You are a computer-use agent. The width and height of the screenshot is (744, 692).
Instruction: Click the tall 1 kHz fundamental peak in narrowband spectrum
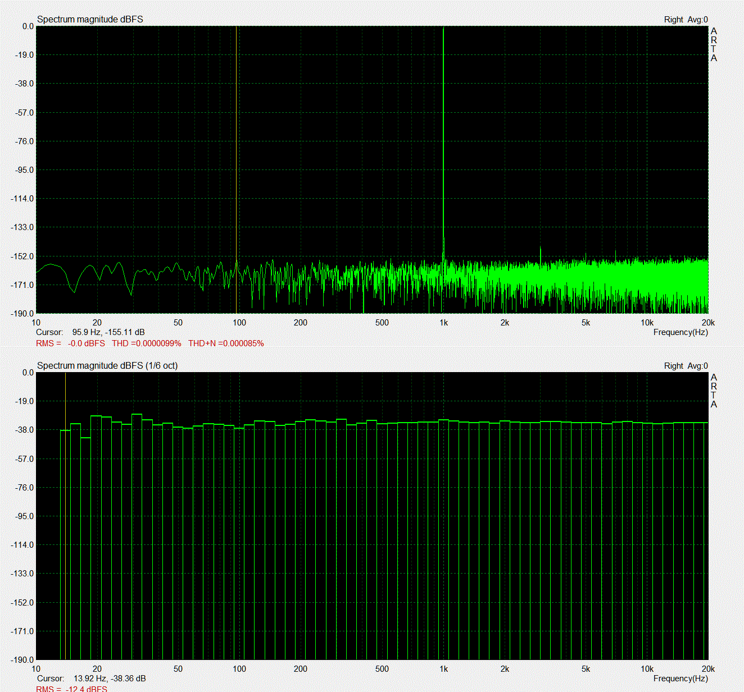pos(443,140)
